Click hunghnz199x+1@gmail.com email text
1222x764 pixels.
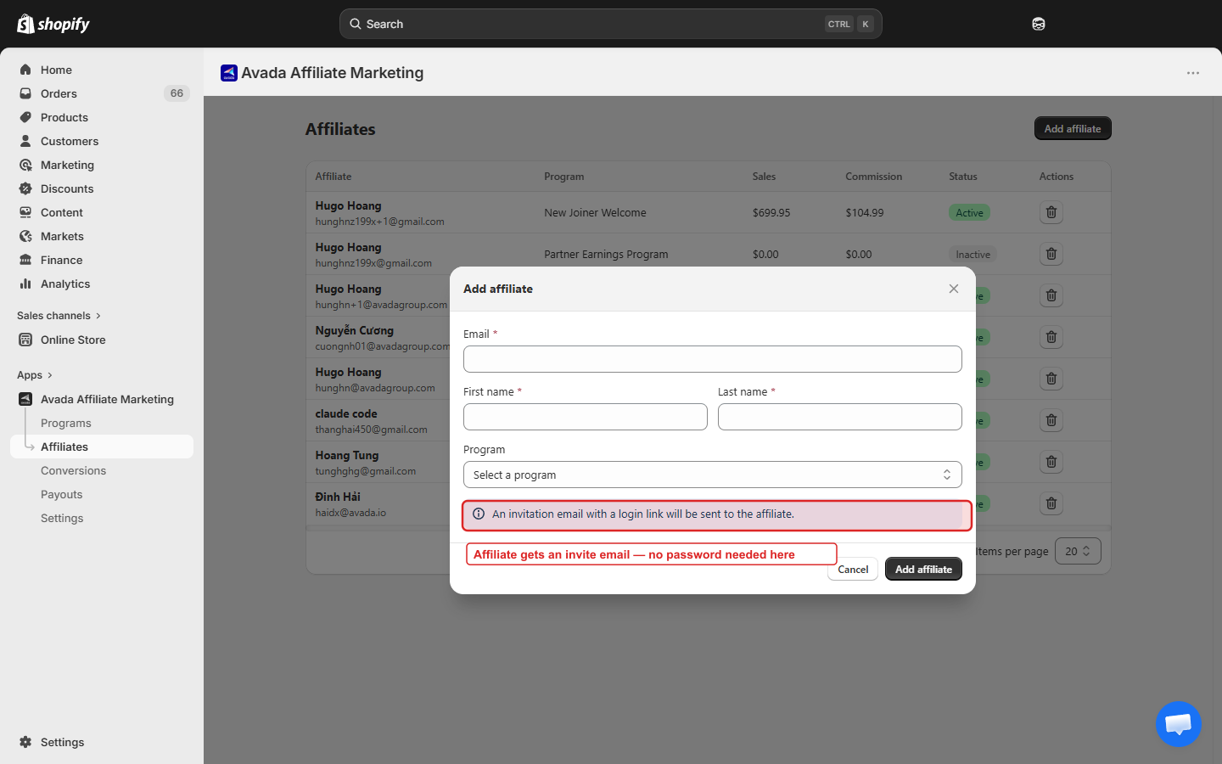380,222
